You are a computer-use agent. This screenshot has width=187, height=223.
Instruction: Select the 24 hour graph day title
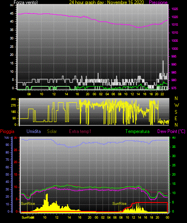106,2
